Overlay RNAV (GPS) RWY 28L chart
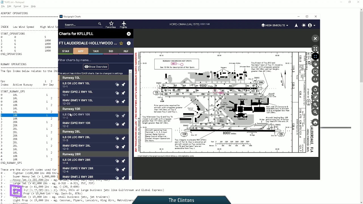363x204 pixels. click(117, 147)
